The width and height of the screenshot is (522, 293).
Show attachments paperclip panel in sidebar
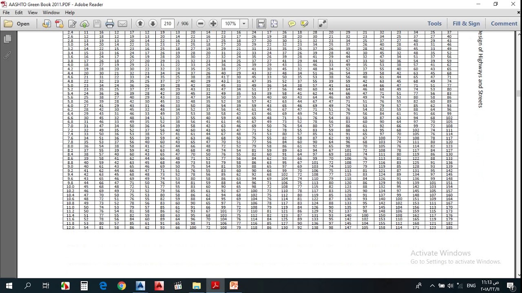[x=7, y=55]
